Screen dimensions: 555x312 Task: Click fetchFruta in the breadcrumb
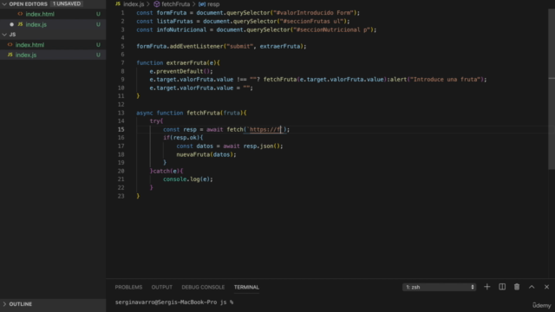click(x=175, y=4)
